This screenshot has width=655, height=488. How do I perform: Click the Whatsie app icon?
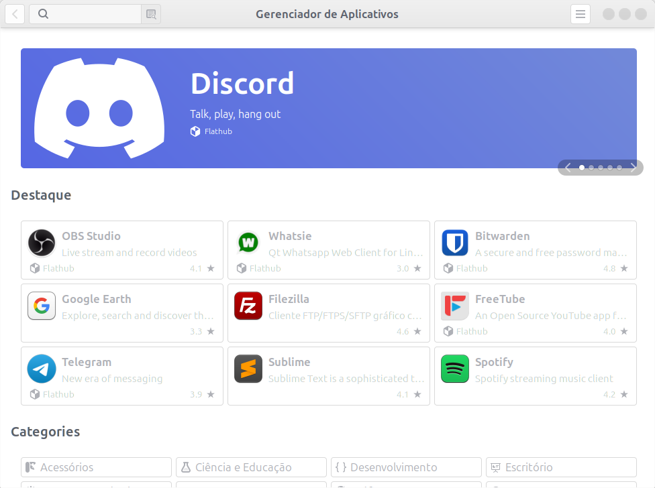point(248,243)
